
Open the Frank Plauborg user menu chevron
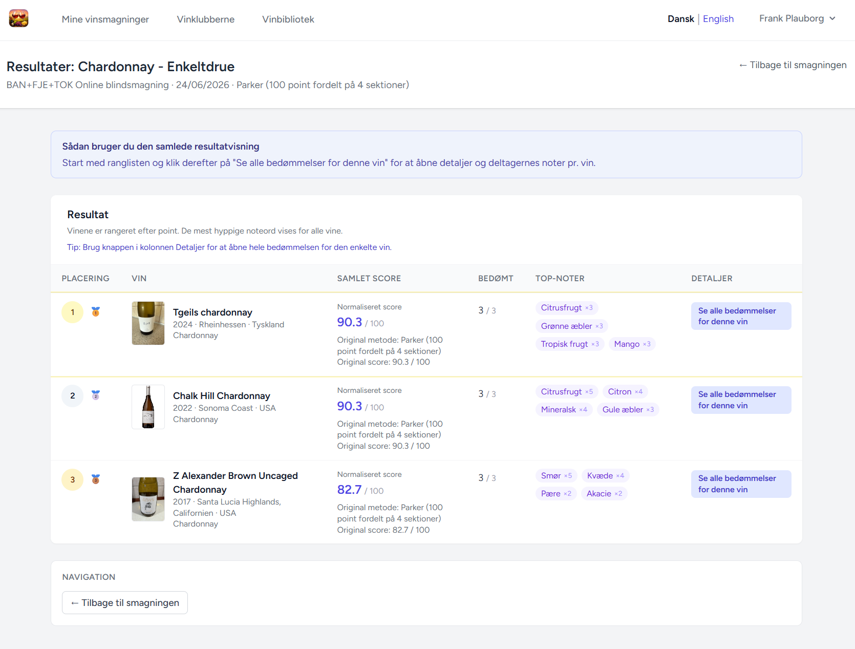[832, 18]
